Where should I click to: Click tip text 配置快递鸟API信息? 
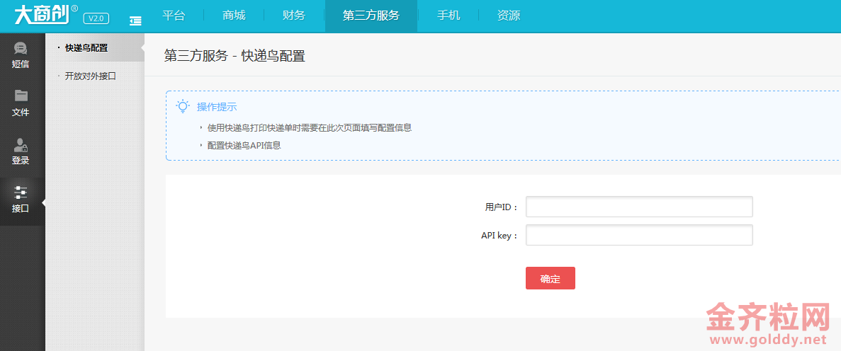[x=244, y=145]
